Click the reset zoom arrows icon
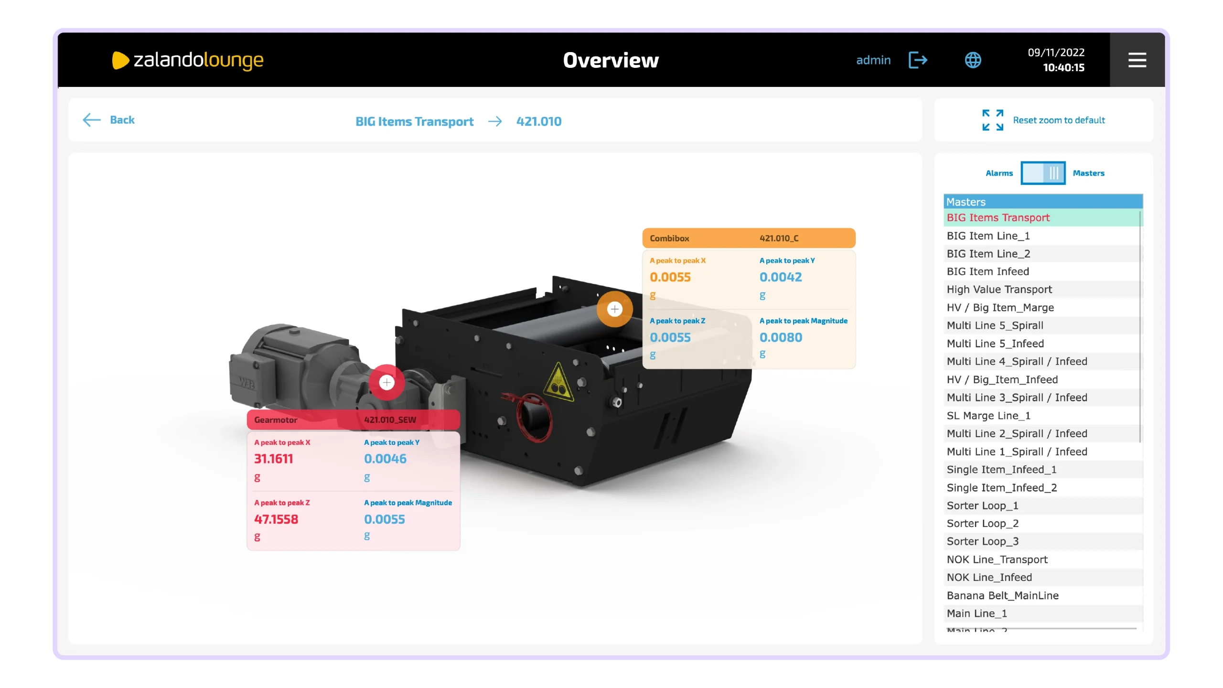The height and width of the screenshot is (688, 1223). pyautogui.click(x=992, y=120)
